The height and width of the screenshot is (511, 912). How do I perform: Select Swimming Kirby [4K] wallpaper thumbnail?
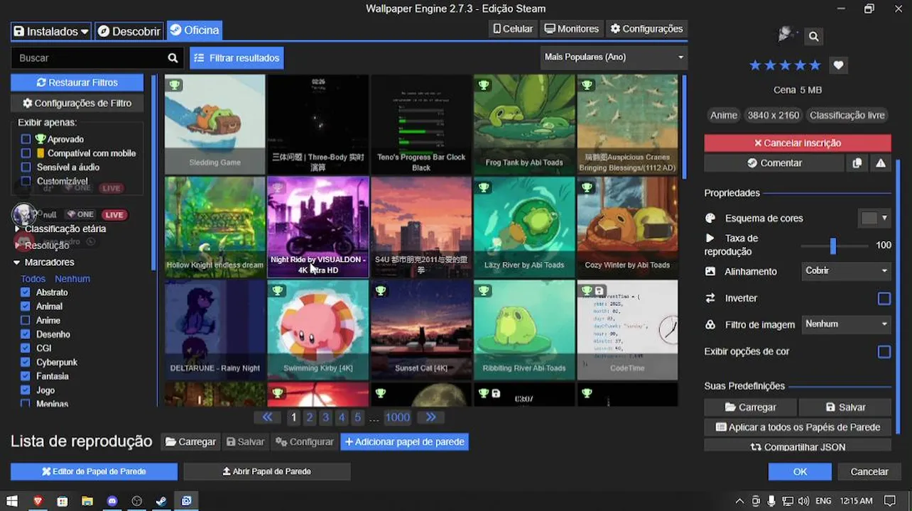click(x=318, y=330)
